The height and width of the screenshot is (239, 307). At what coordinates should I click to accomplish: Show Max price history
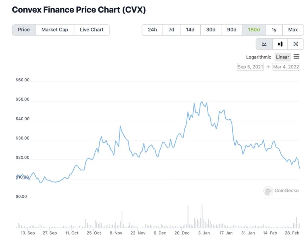(293, 30)
